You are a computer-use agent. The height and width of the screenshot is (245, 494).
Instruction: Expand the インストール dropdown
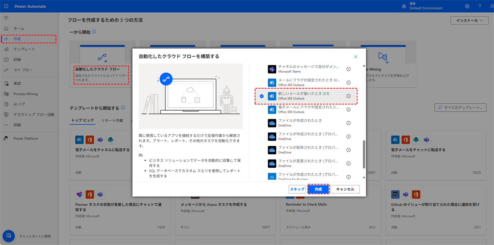tap(469, 21)
